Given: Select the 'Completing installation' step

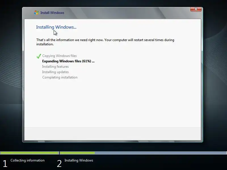Looking at the screenshot, I should pyautogui.click(x=60, y=77).
